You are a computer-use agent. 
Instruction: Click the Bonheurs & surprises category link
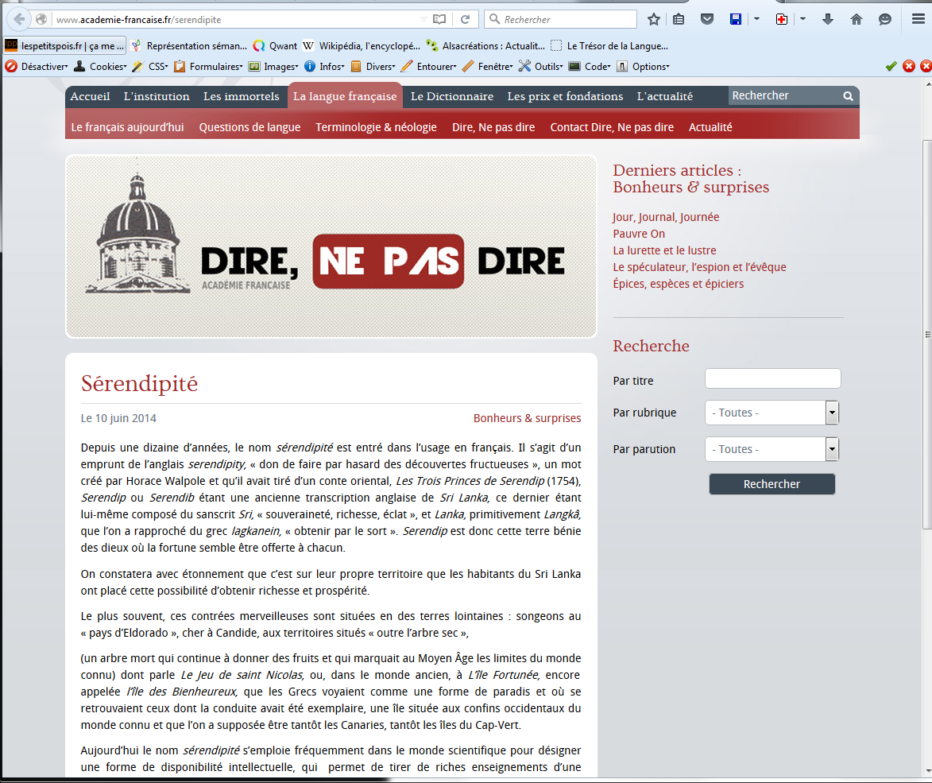[x=527, y=418]
